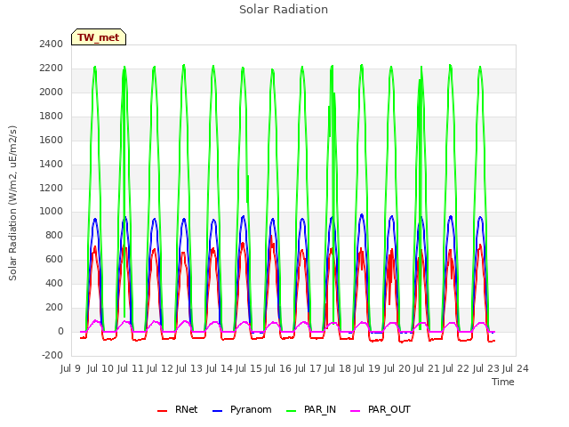The width and height of the screenshot is (569, 427).
Task: Toggle the RNet legend entry
Action: [x=178, y=409]
